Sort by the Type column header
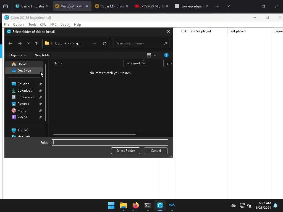Viewport: 283px width, 212px height. (168, 63)
